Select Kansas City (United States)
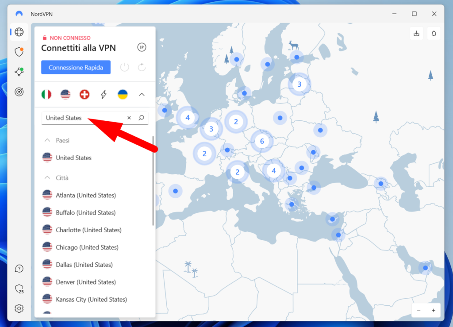Viewport: 453px width, 327px height. tap(96, 299)
